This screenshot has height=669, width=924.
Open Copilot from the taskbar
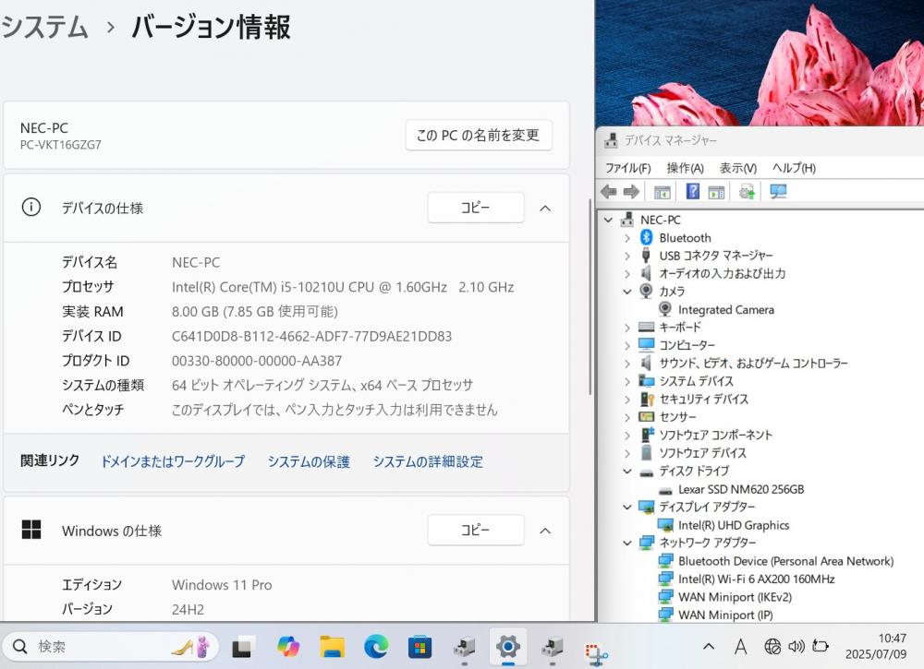tap(288, 647)
